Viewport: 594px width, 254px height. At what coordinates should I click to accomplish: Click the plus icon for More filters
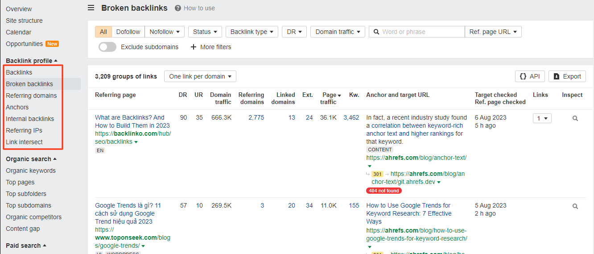click(x=194, y=47)
